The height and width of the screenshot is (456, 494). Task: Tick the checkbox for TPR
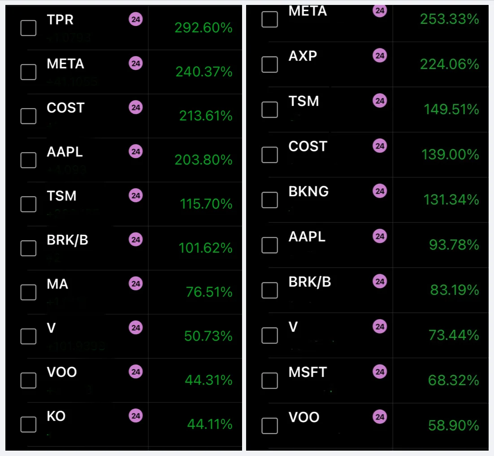click(x=29, y=28)
